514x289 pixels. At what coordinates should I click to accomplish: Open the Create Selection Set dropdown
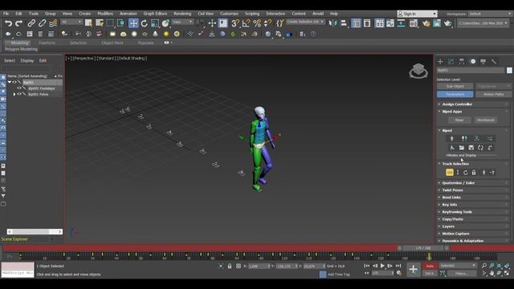[305, 22]
